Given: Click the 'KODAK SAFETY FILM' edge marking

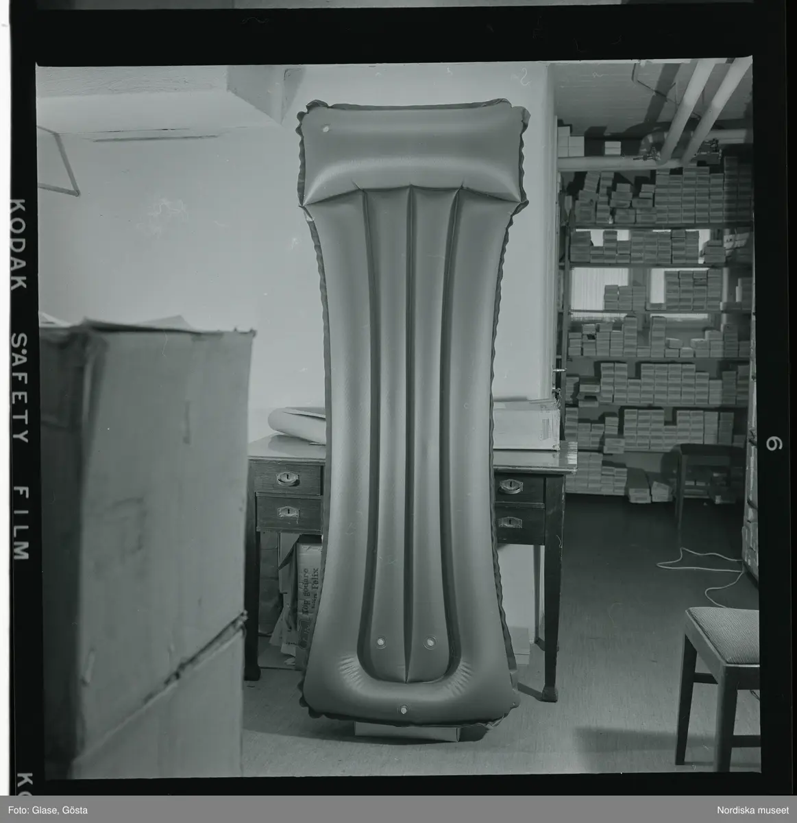Looking at the screenshot, I should (20, 379).
